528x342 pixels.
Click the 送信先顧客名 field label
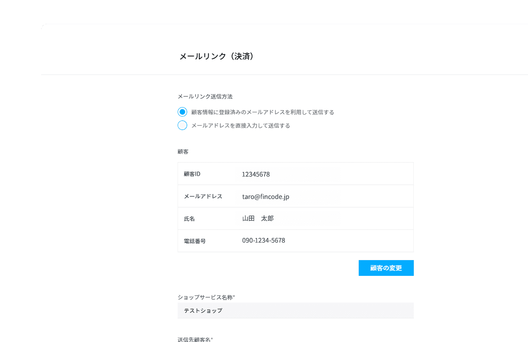(x=195, y=339)
